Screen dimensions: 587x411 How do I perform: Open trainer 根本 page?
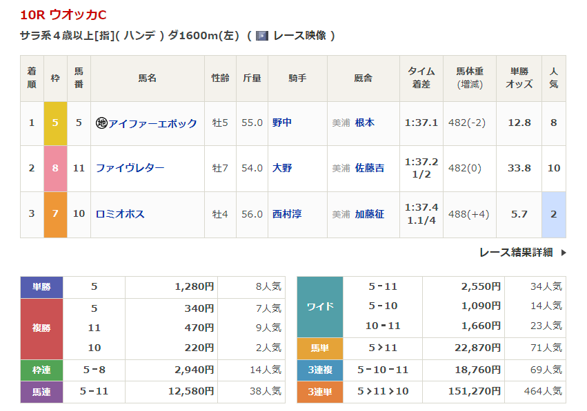[364, 123]
